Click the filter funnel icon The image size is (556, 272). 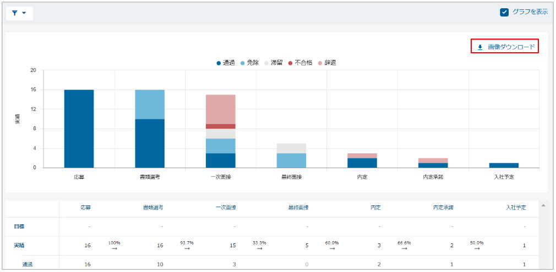pos(15,13)
